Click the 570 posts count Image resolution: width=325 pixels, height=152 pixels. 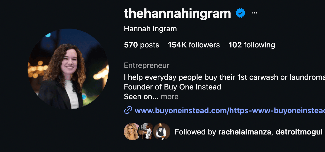142,45
